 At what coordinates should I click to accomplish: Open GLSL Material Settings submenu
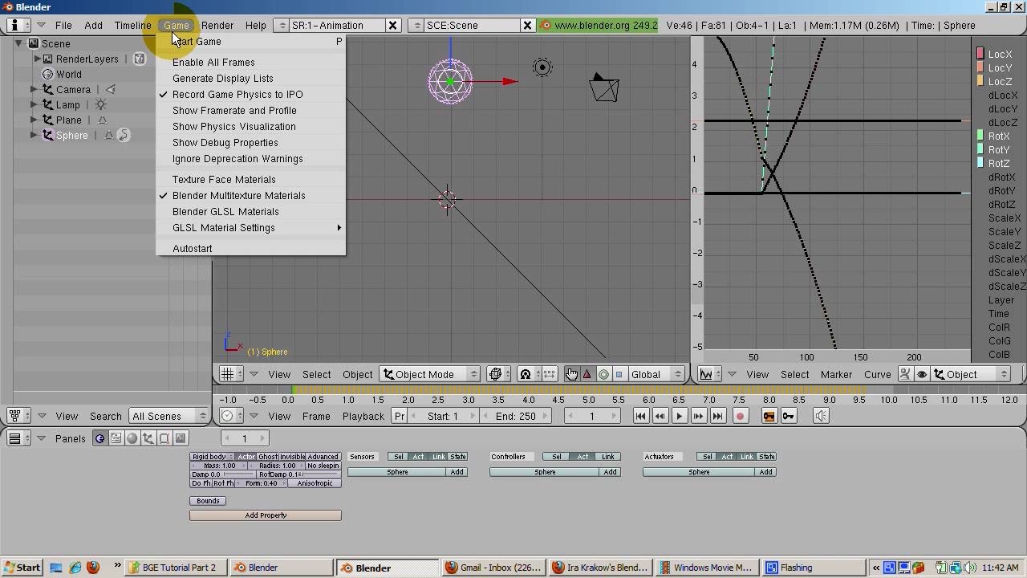tap(251, 227)
